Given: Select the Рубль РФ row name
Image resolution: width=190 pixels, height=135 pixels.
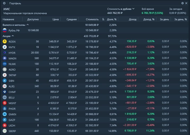Looking at the screenshot, I should coord(14,30).
